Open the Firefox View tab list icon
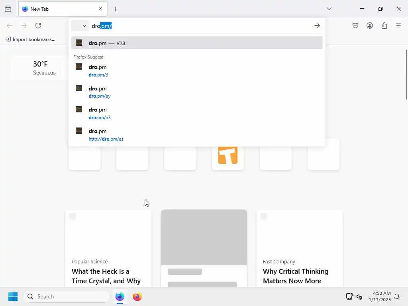The image size is (408, 306). [8, 9]
